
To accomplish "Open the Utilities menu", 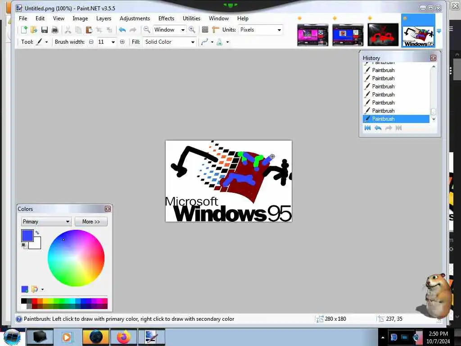I will pyautogui.click(x=191, y=18).
